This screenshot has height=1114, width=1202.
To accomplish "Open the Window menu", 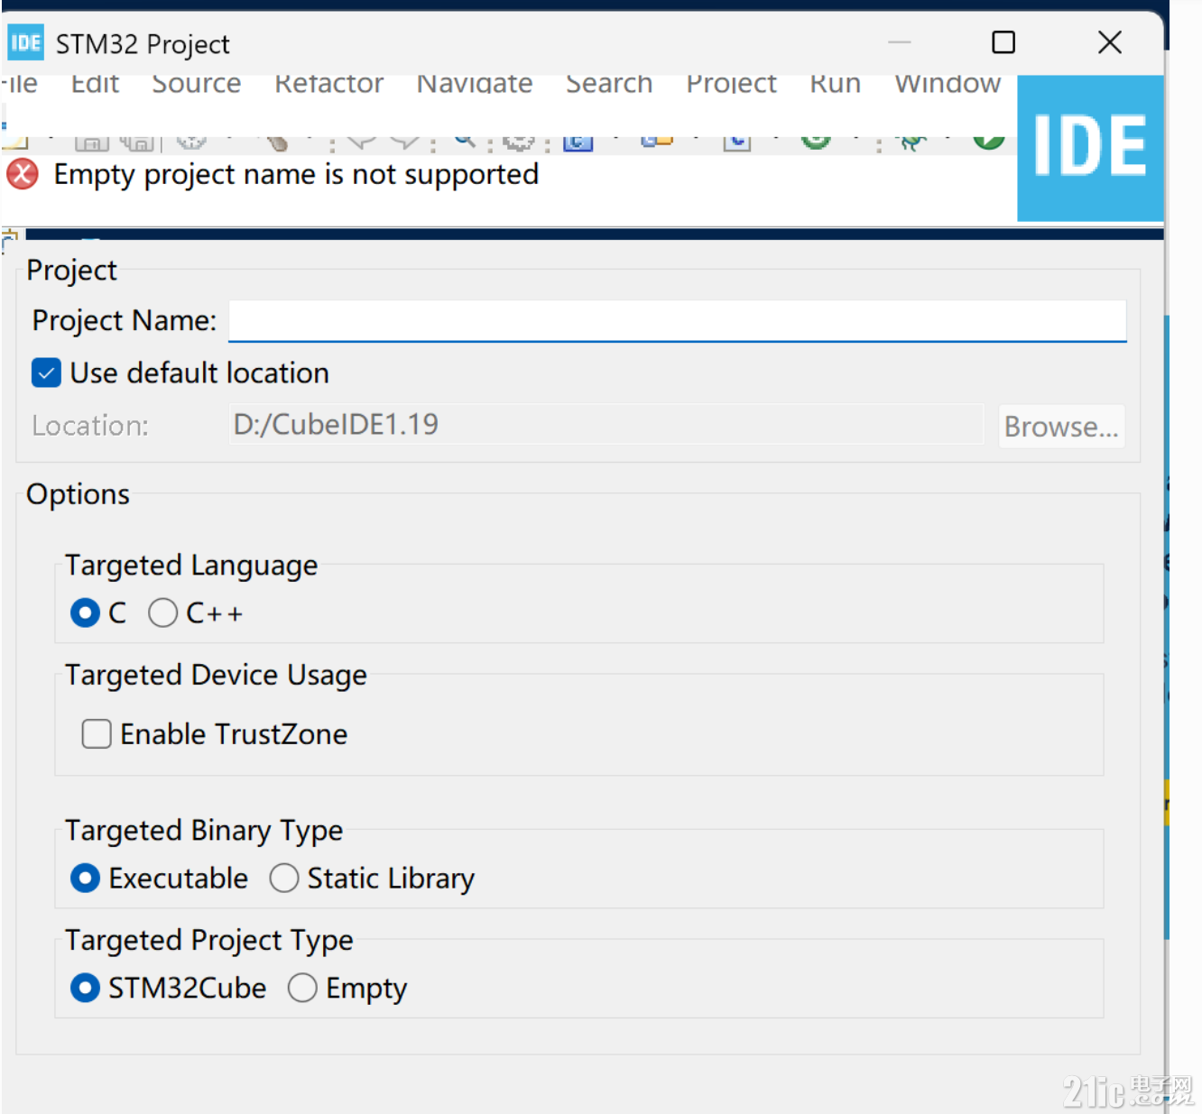I will pos(948,84).
